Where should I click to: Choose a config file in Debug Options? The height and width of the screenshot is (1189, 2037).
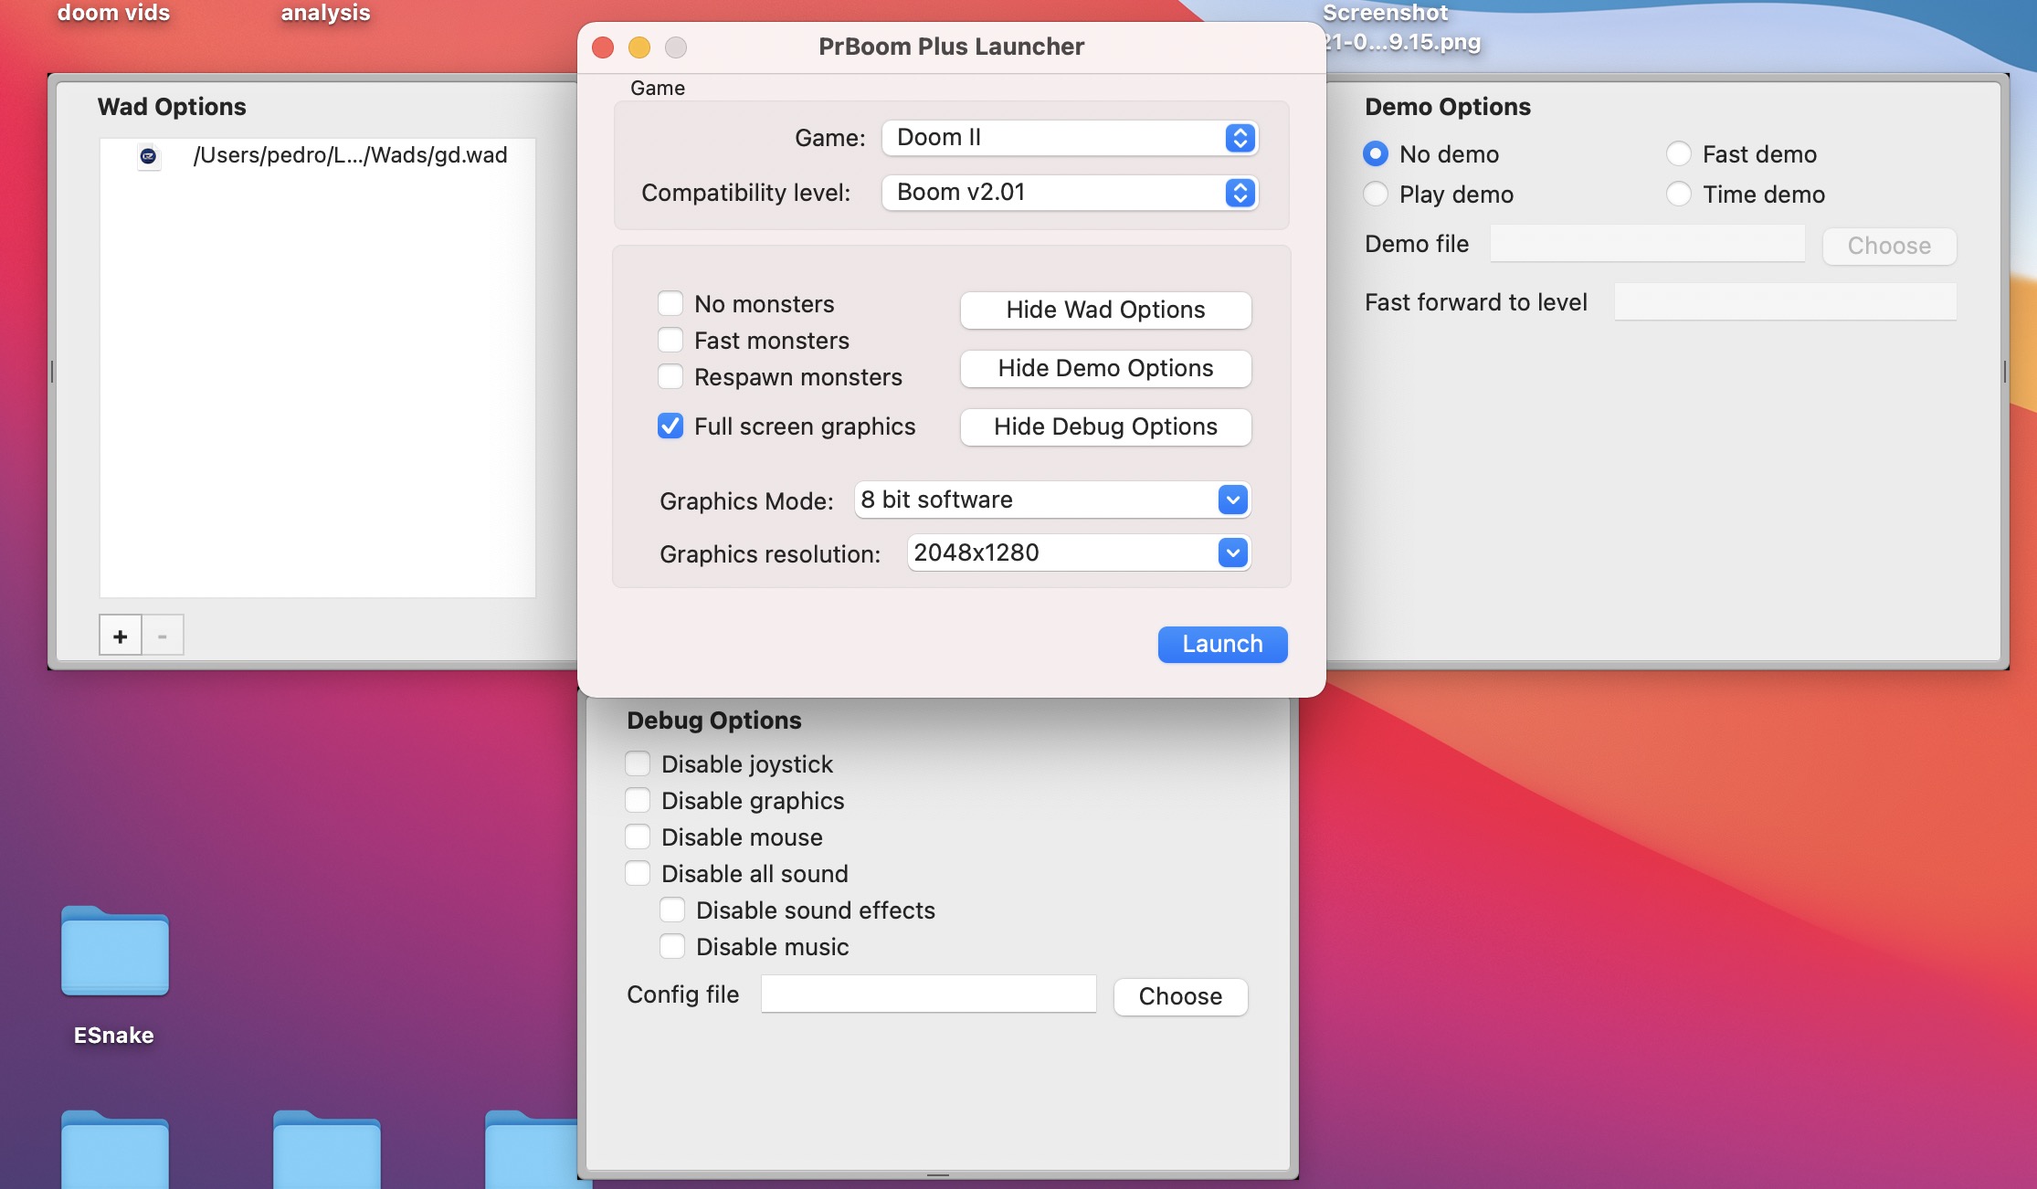(1180, 996)
